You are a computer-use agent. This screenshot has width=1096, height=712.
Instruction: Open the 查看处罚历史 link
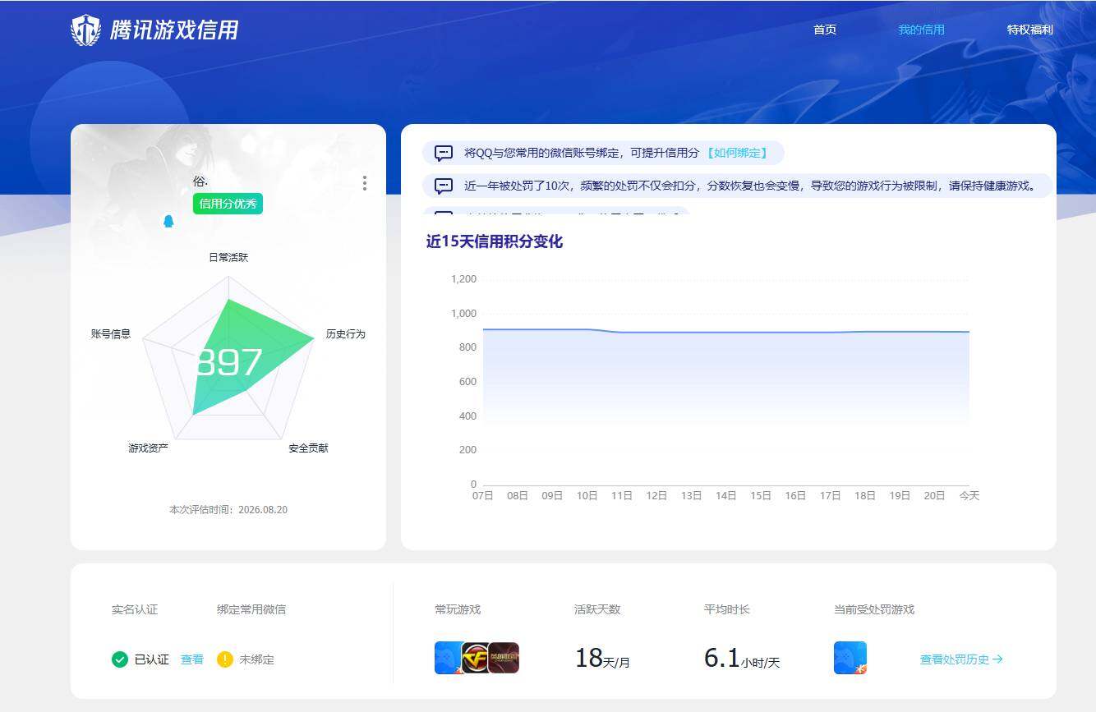pyautogui.click(x=961, y=659)
